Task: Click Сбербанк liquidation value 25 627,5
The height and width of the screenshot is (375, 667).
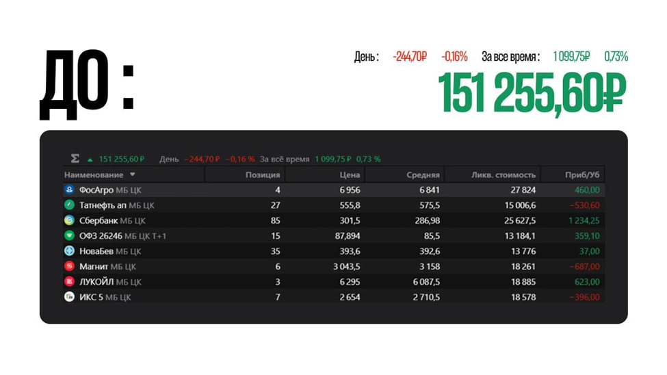Action: (x=520, y=220)
